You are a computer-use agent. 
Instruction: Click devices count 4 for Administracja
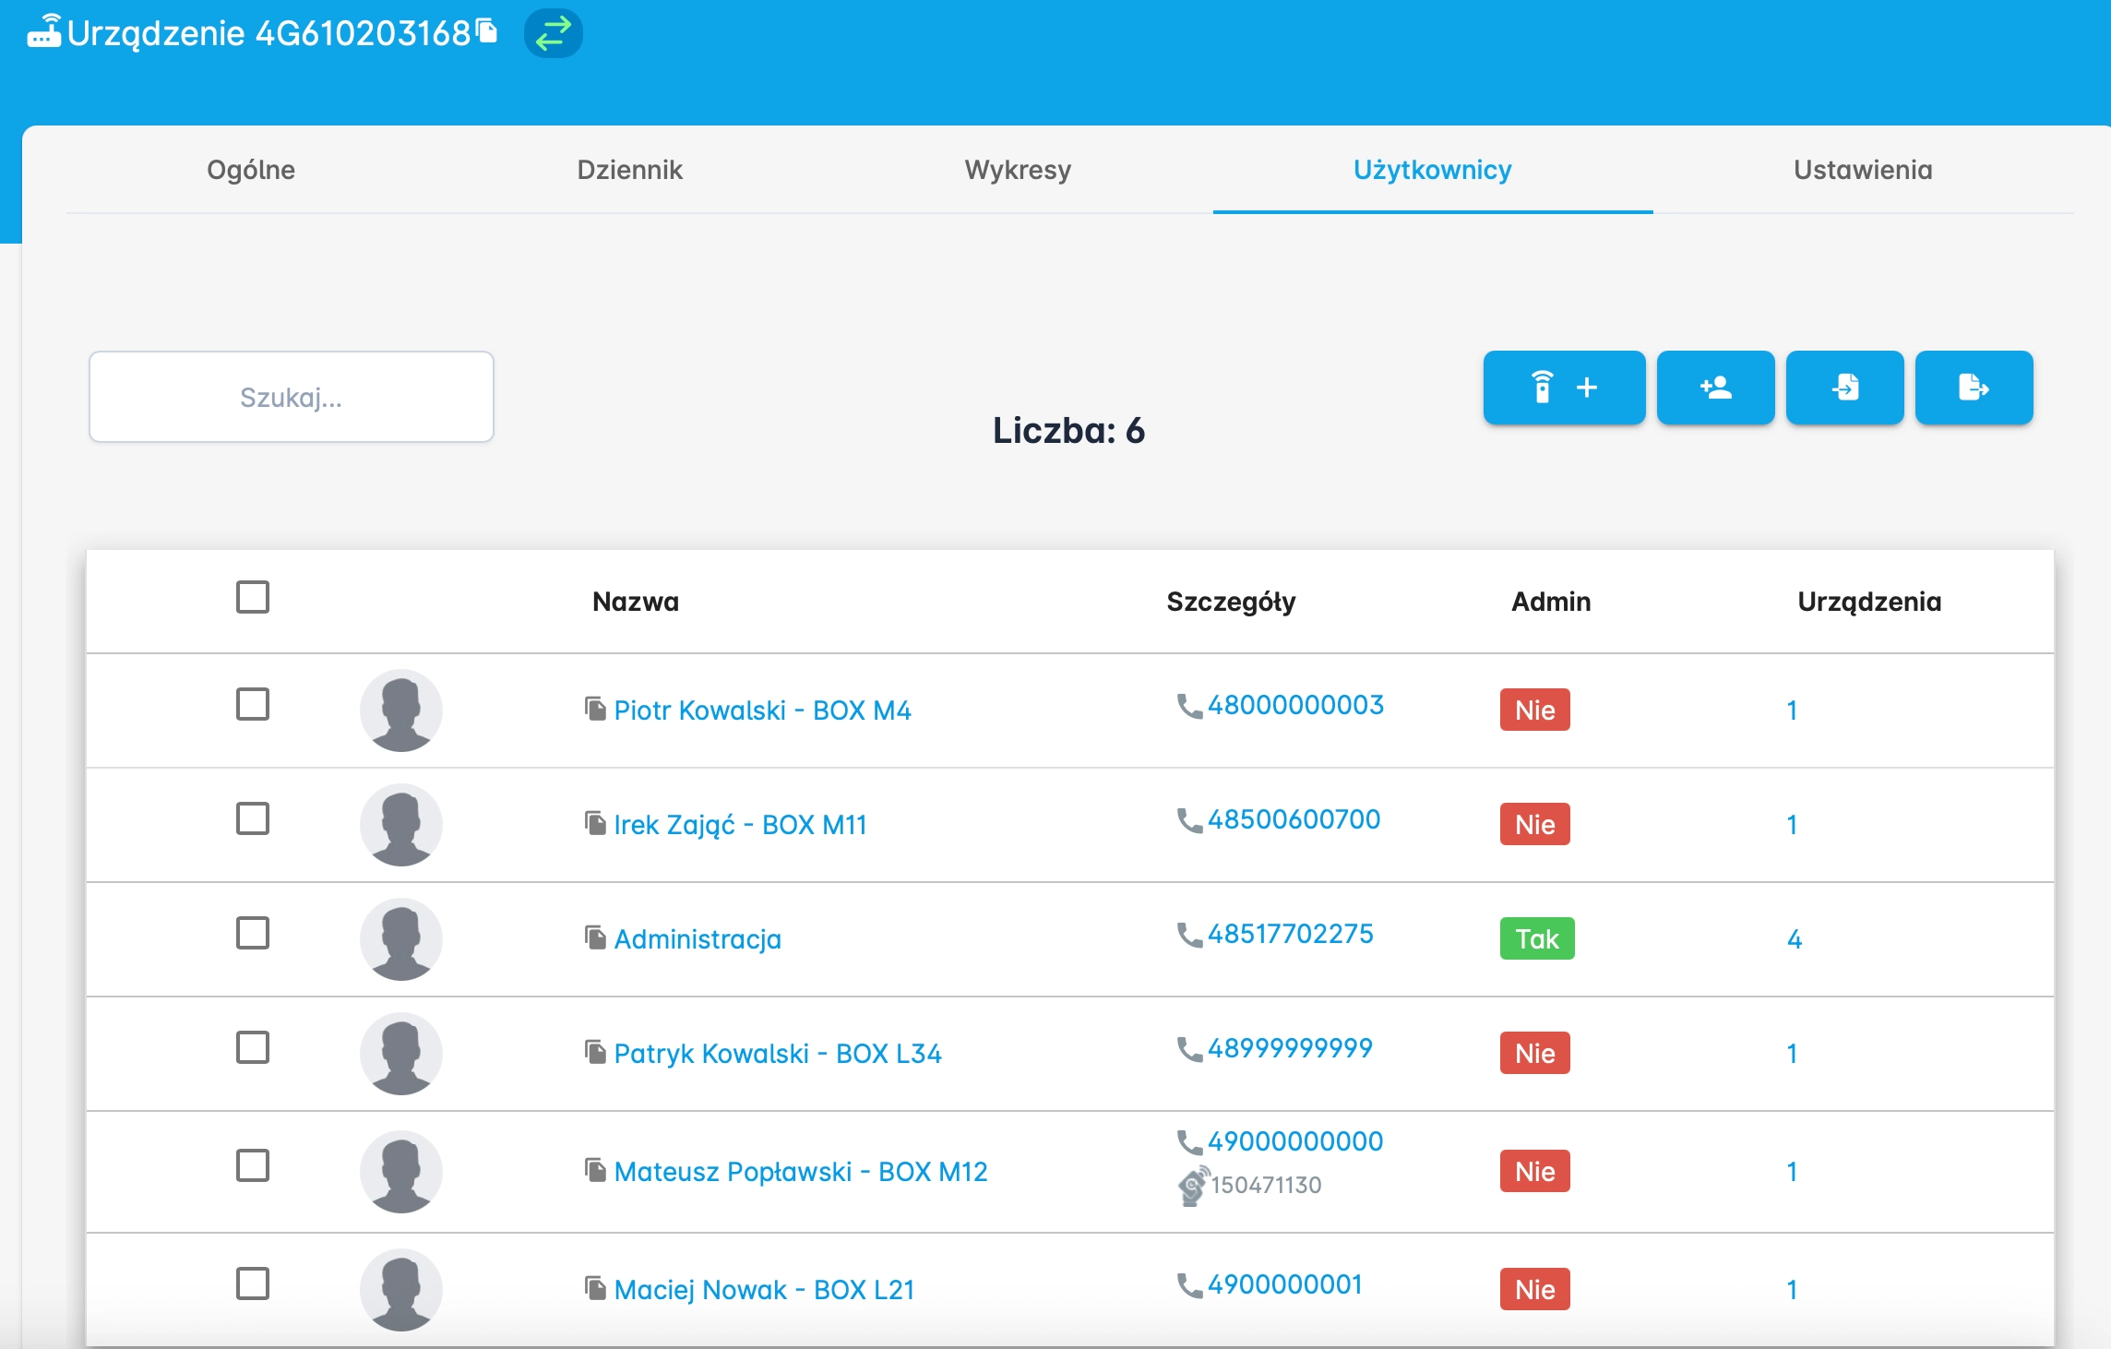pyautogui.click(x=1794, y=939)
